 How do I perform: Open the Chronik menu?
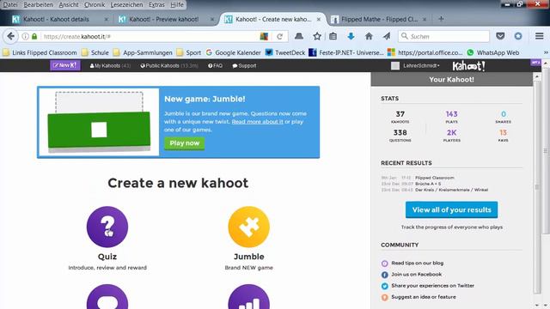(95, 4)
